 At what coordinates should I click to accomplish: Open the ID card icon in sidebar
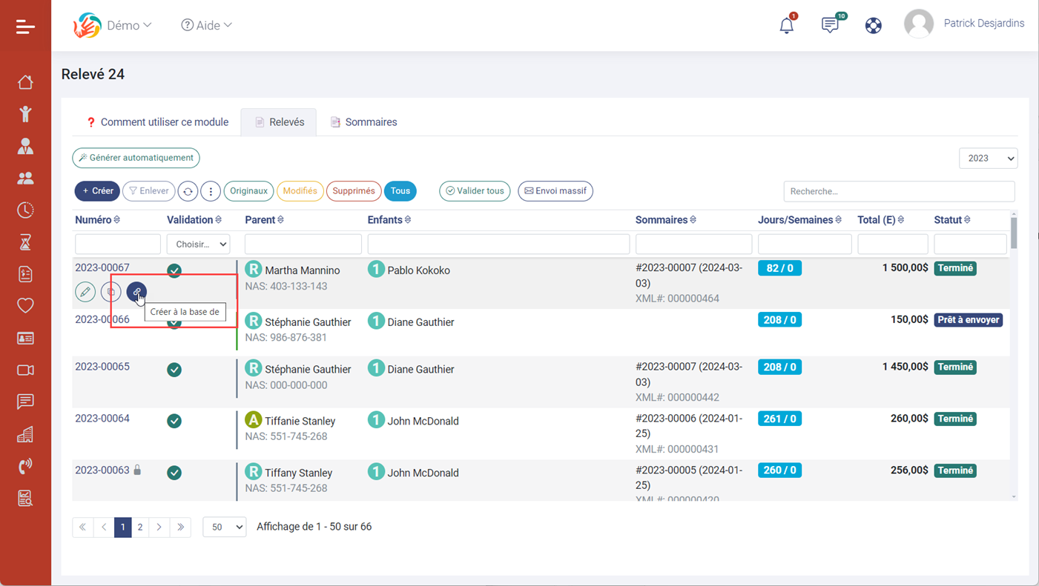click(x=25, y=338)
